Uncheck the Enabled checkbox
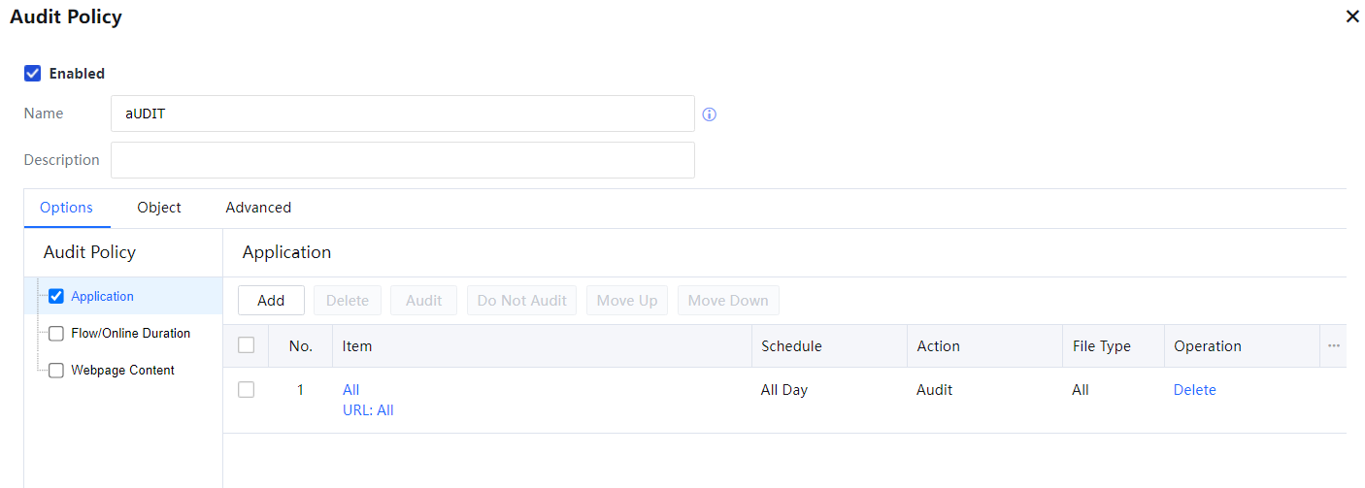1365x488 pixels. coord(33,74)
